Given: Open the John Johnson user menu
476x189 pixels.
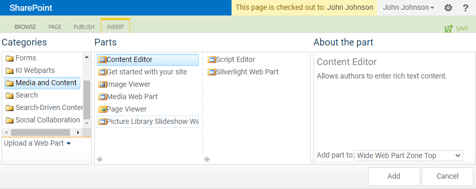Looking at the screenshot, I should coord(408,8).
